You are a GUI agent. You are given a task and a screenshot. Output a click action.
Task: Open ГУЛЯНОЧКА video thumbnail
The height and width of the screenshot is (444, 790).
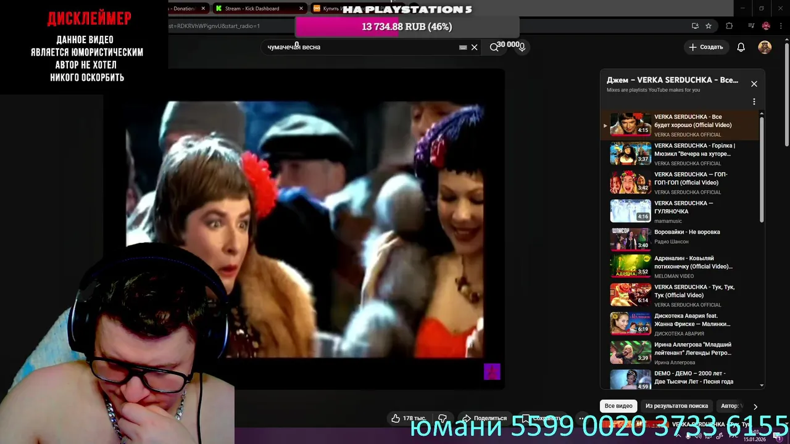631,211
